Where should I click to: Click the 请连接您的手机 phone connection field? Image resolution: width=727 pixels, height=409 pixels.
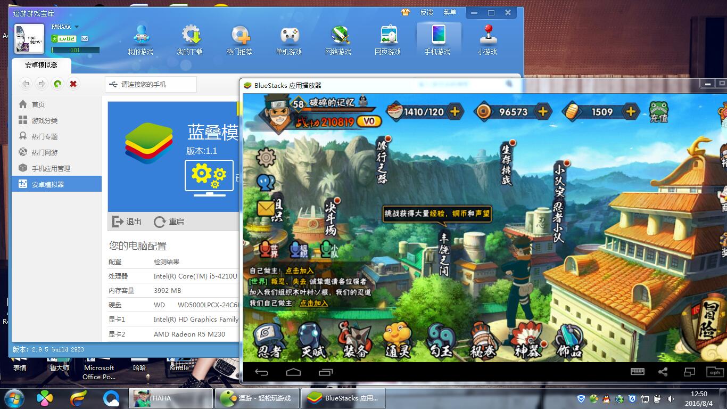(x=151, y=84)
